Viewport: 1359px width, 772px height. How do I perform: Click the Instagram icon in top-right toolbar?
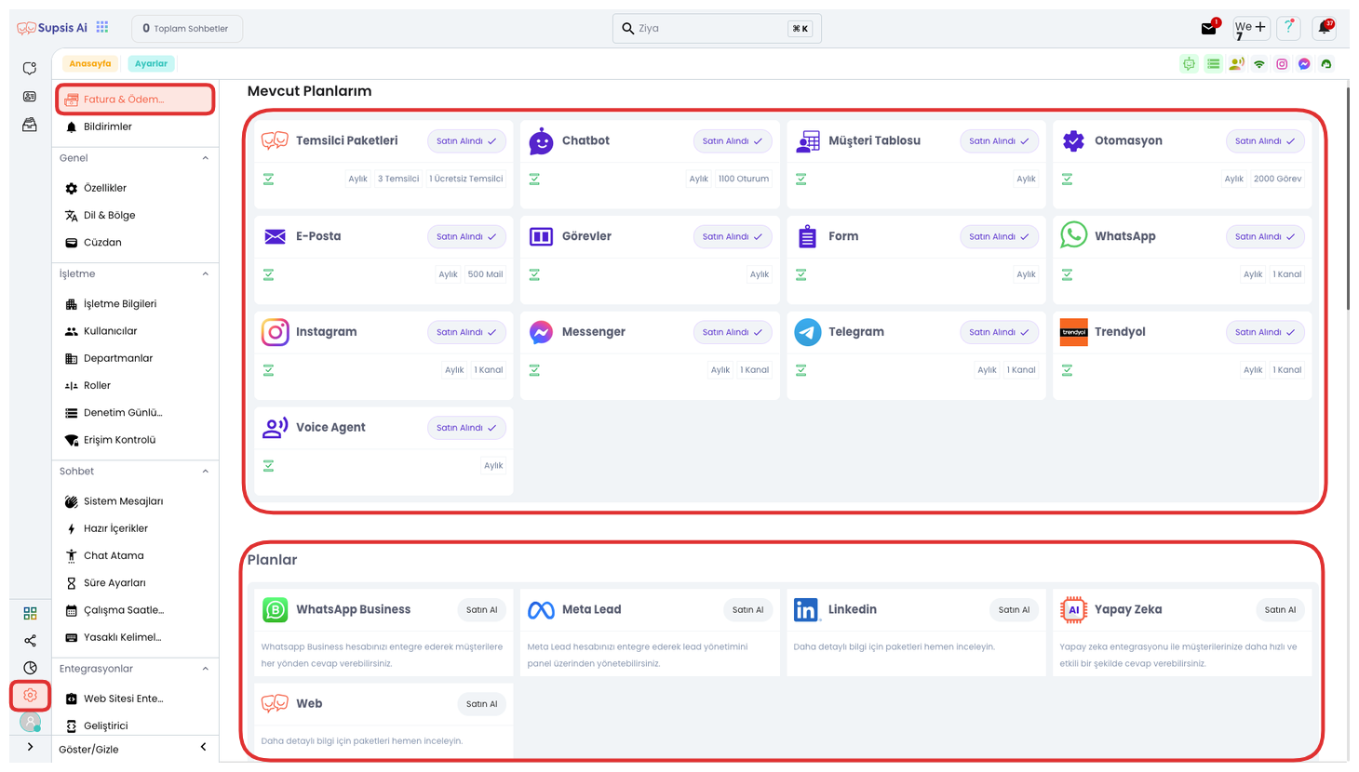pyautogui.click(x=1282, y=64)
